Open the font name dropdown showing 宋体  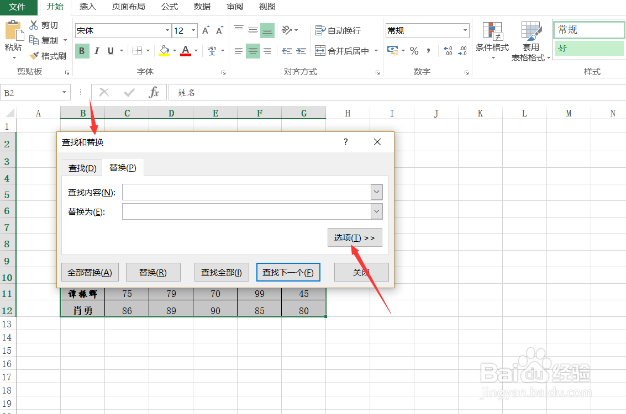click(167, 30)
